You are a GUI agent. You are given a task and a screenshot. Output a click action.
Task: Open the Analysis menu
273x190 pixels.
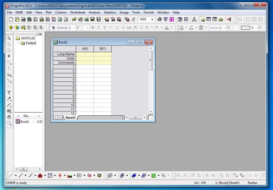click(x=94, y=12)
